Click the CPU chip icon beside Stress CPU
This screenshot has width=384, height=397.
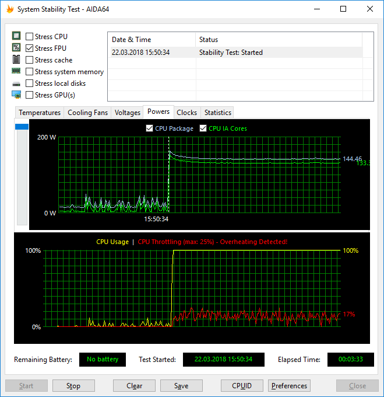pyautogui.click(x=16, y=36)
